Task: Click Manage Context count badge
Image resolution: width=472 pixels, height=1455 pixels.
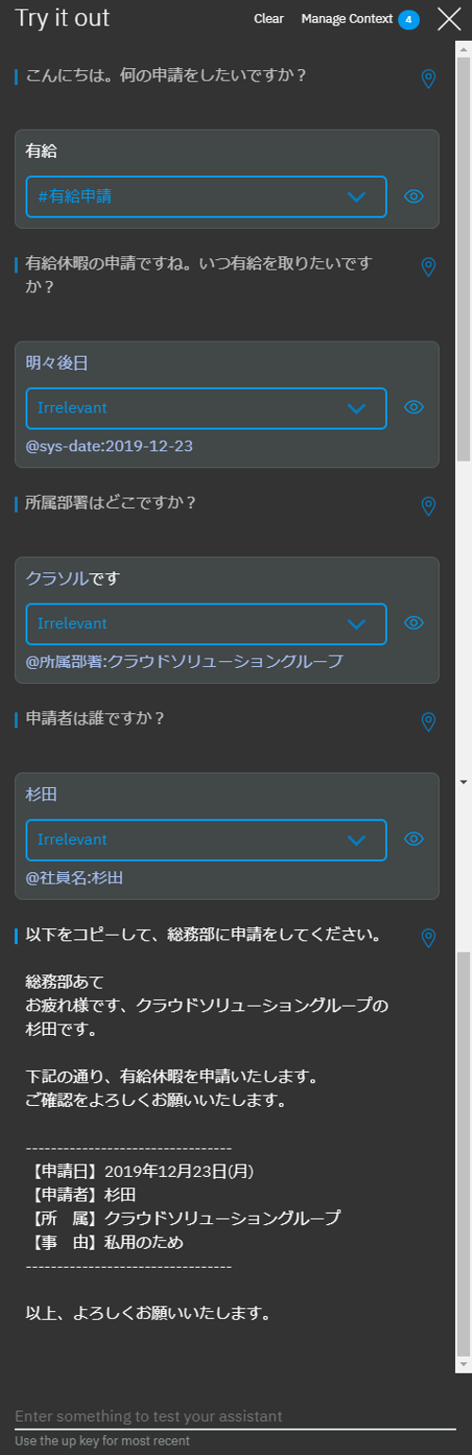Action: [x=409, y=19]
